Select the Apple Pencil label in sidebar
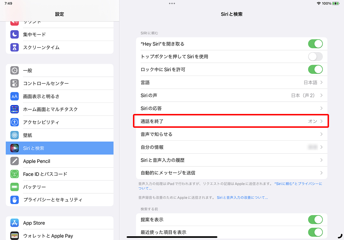This screenshot has width=344, height=240. coord(37,161)
